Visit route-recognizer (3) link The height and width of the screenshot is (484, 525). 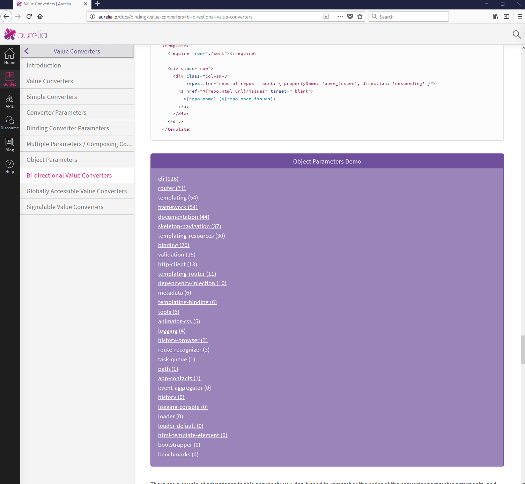point(184,349)
